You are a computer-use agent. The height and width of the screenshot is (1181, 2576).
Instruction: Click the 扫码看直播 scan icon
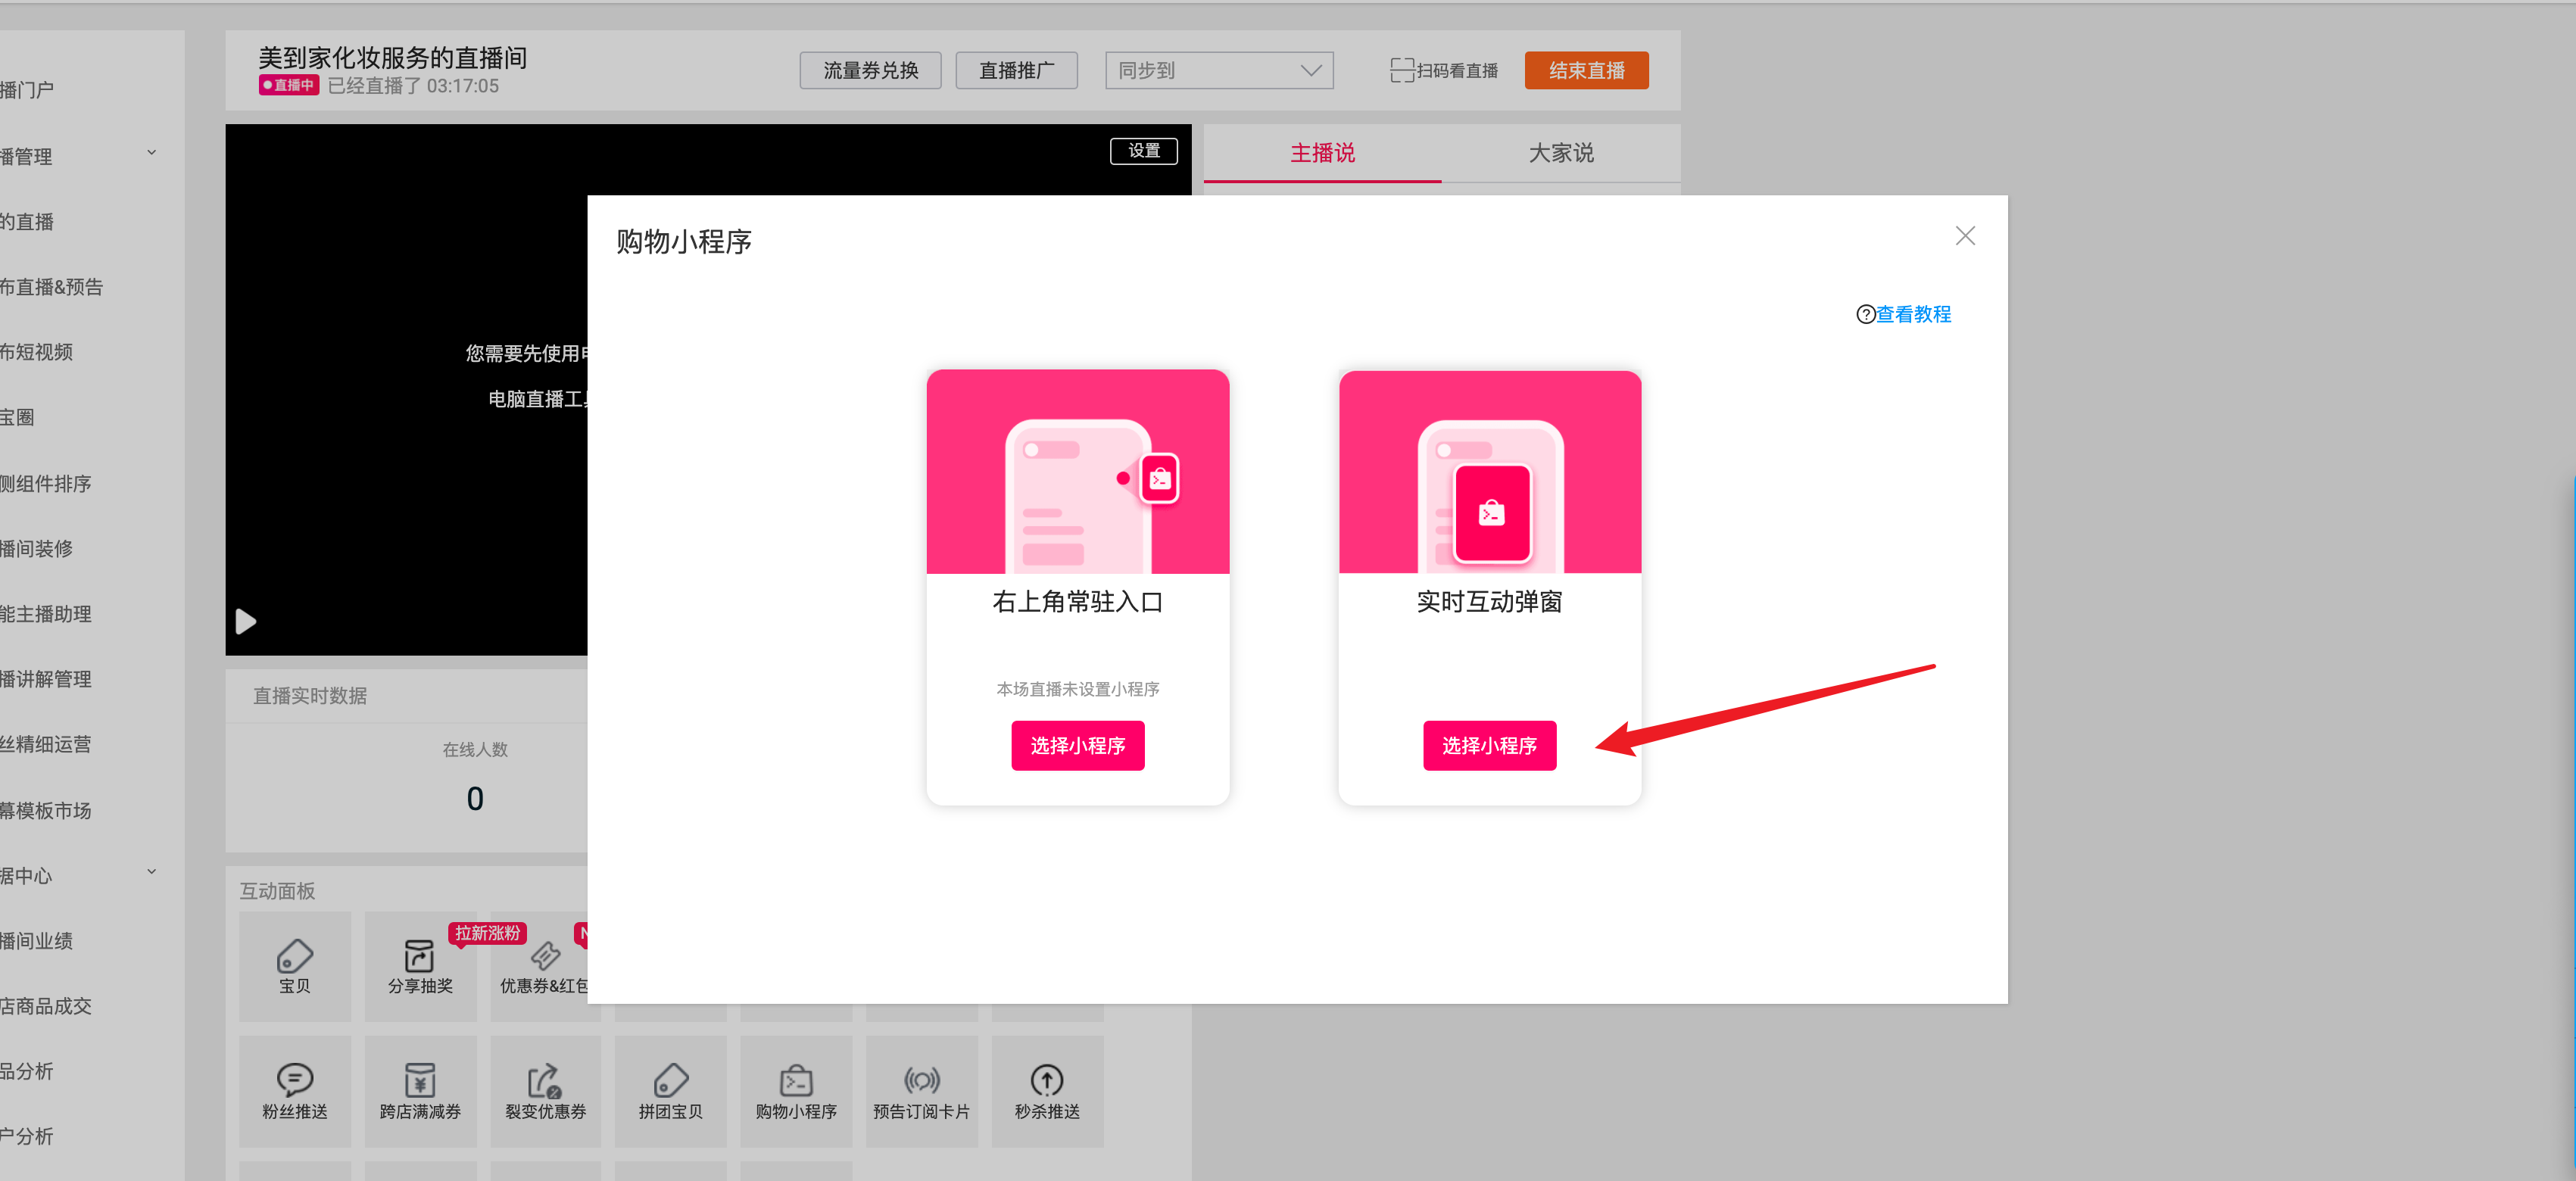(x=1402, y=70)
